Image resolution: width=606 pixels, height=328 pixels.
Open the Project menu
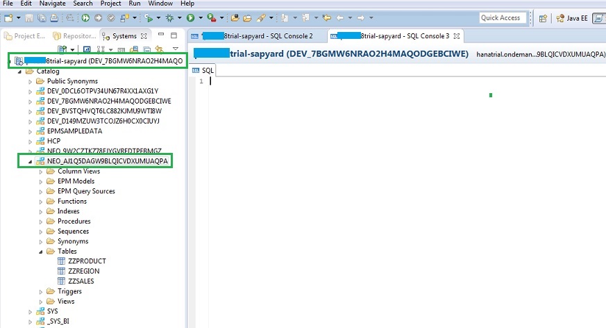click(x=110, y=3)
